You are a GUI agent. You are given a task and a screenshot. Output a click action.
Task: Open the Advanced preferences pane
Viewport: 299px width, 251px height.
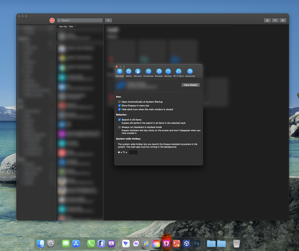(190, 72)
